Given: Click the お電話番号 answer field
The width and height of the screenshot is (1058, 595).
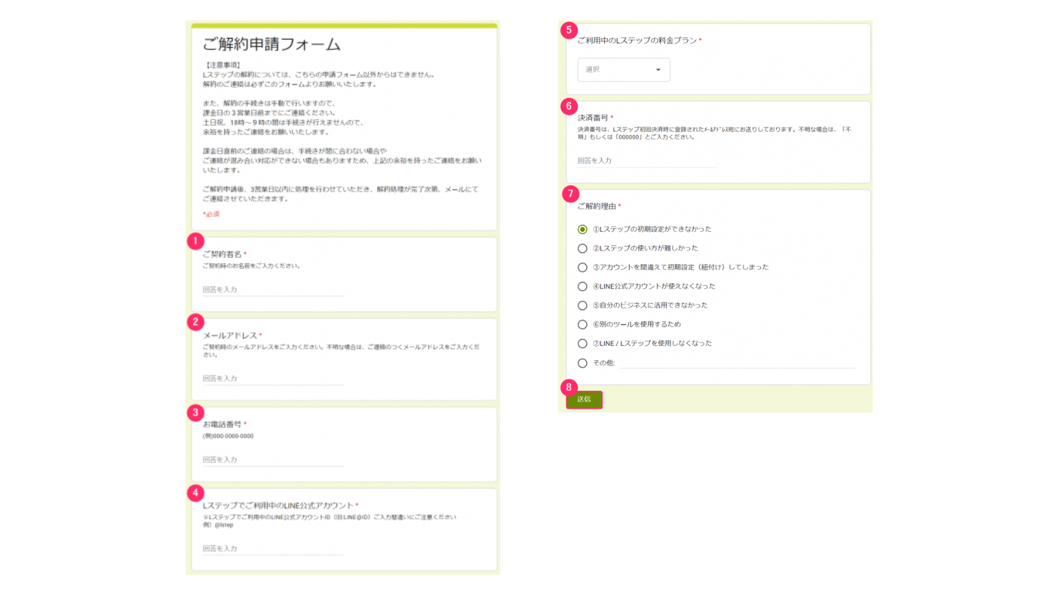Looking at the screenshot, I should (273, 460).
